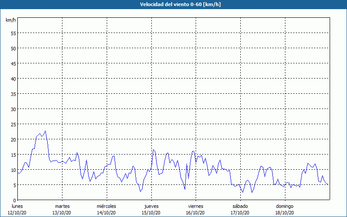
Task: Select the '14/10/20' date label
Action: [x=106, y=213]
